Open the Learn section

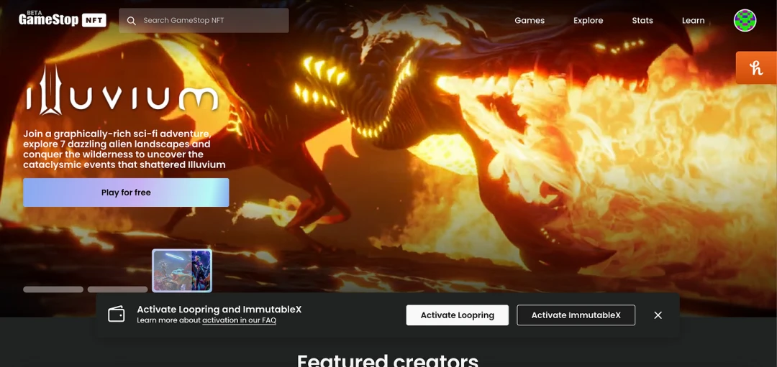[693, 21]
